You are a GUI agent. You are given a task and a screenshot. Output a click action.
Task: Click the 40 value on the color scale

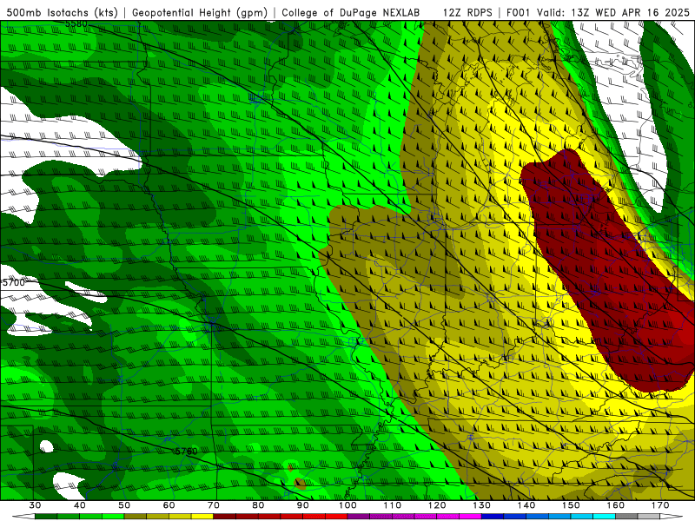pyautogui.click(x=80, y=505)
